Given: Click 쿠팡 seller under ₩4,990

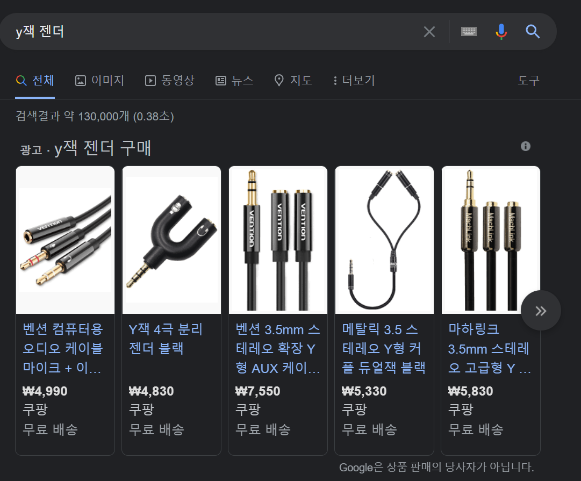Looking at the screenshot, I should tap(35, 410).
